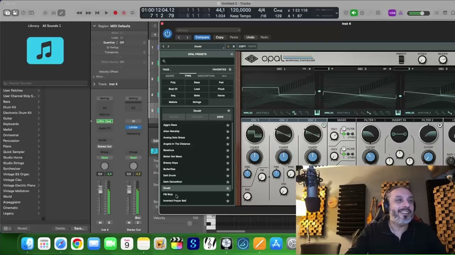Click the Fast Forward transport button
Image resolution: width=455 pixels, height=255 pixels.
click(88, 13)
